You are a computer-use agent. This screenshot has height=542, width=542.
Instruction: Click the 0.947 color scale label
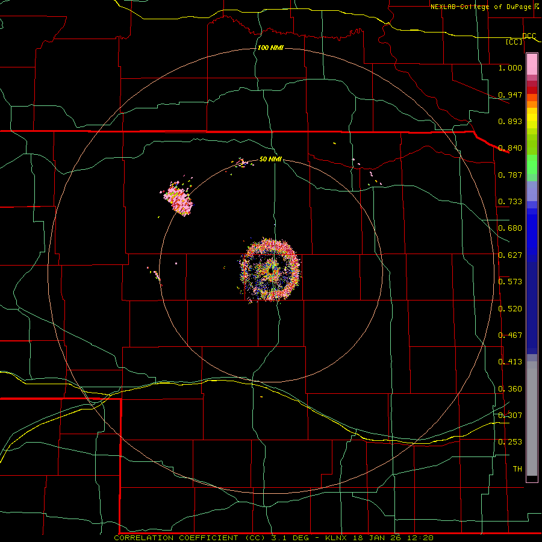coord(510,95)
